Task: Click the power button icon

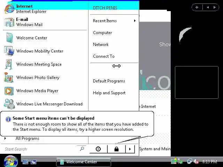Action: coord(98,149)
